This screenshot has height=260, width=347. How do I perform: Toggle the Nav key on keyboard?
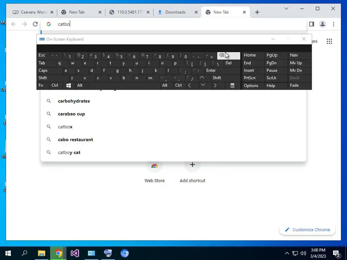pos(300,55)
